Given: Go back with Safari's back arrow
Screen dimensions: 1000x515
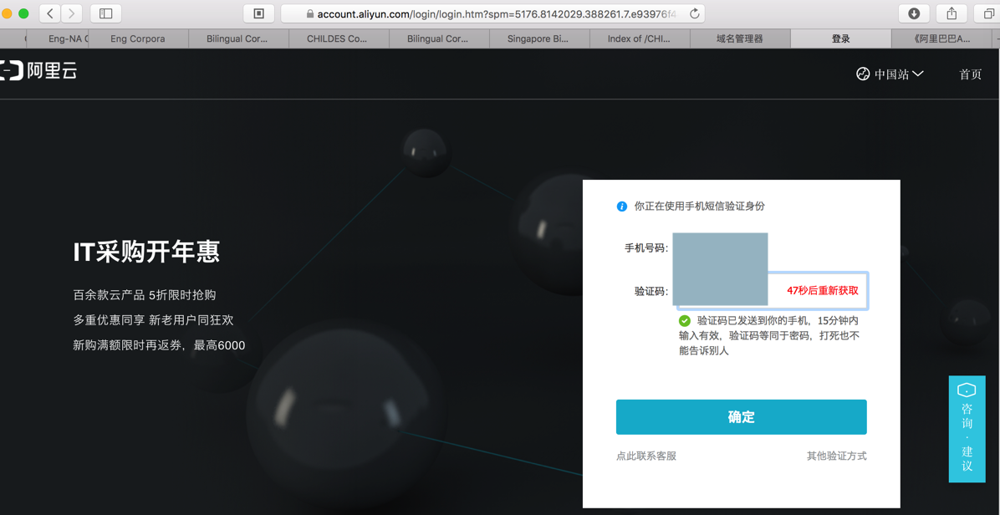Looking at the screenshot, I should point(50,13).
